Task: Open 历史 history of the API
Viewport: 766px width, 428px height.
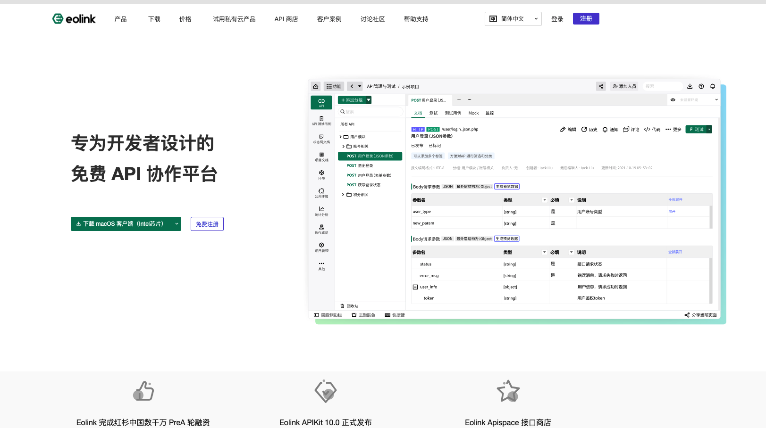Action: point(589,129)
